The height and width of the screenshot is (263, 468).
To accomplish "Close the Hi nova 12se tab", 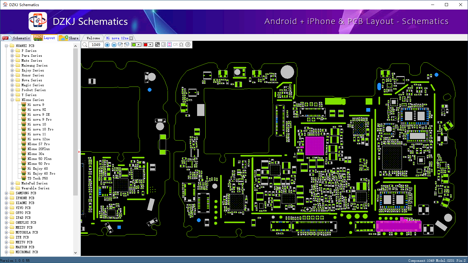I will click(131, 38).
